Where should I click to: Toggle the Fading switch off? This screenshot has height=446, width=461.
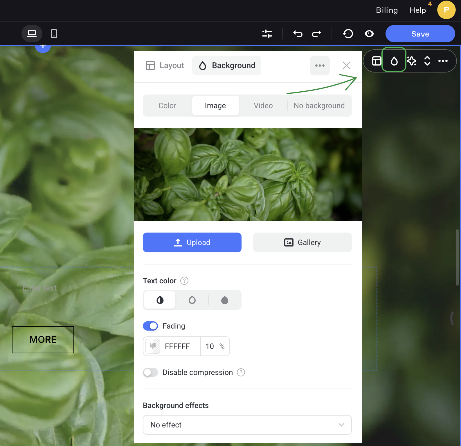tap(150, 326)
